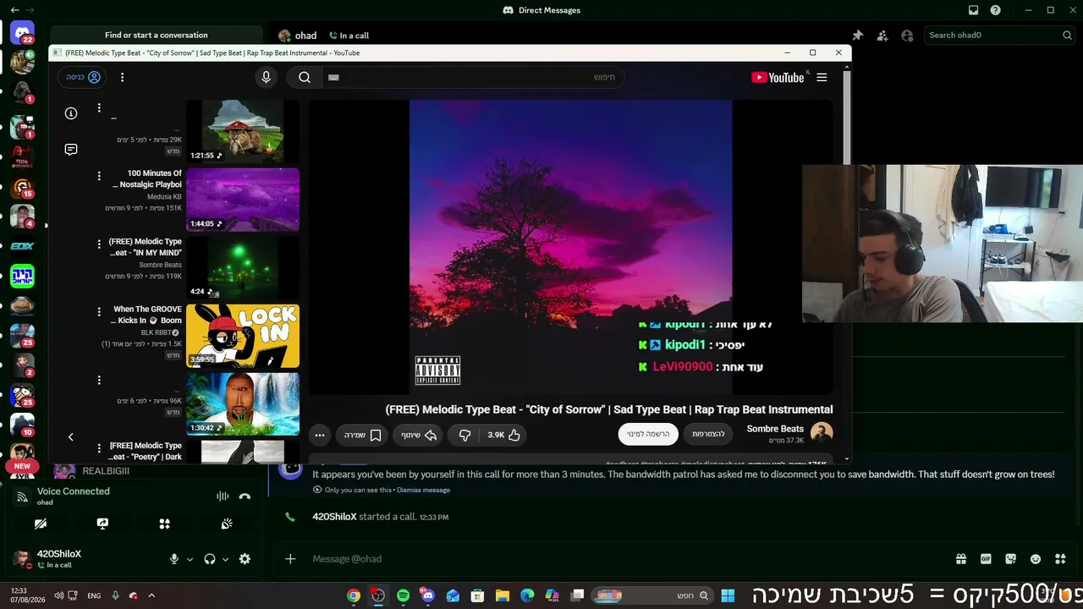The width and height of the screenshot is (1083, 609).
Task: Click 'Find or start a conversation' box
Action: 157,36
